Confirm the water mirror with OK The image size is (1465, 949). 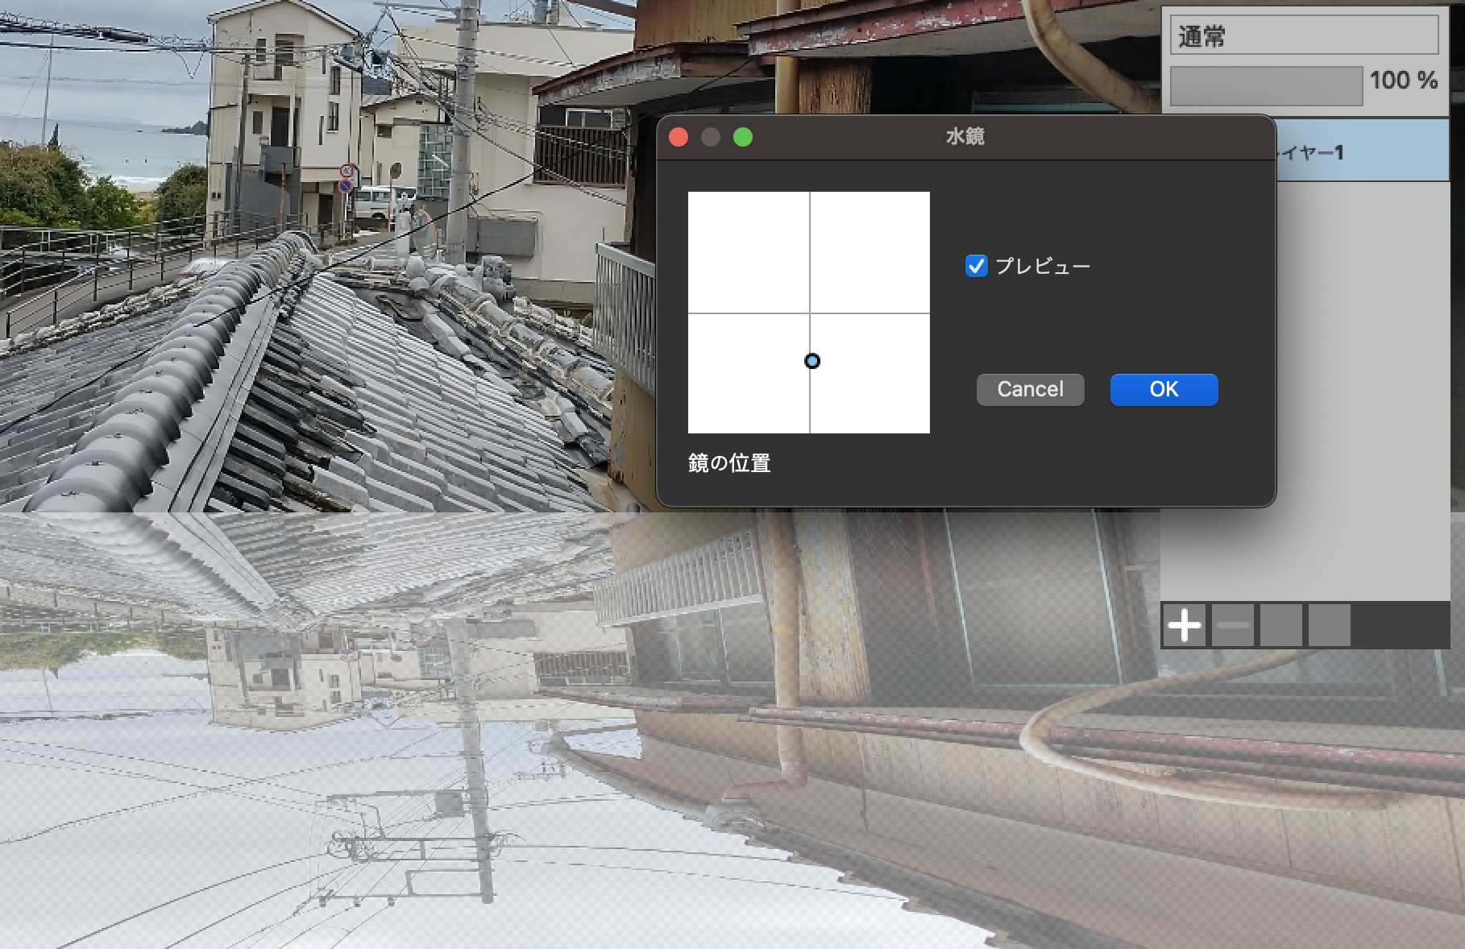tap(1164, 390)
